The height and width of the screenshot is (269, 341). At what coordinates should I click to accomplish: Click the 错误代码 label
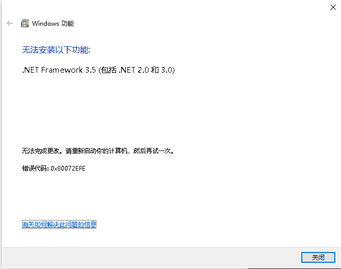(35, 168)
